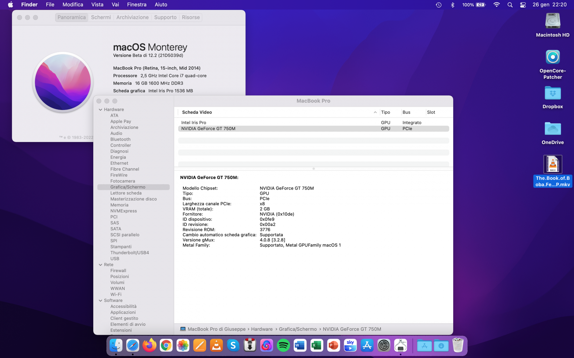Open App Store from the Dock
The height and width of the screenshot is (358, 574).
pos(367,345)
